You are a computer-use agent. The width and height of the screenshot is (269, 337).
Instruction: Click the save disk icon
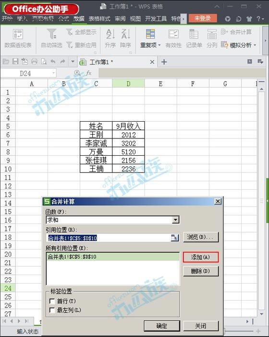click(15, 62)
